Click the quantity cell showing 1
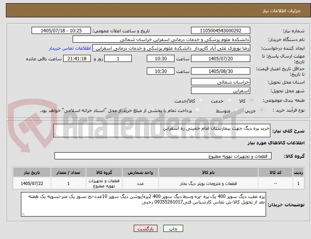This screenshot has height=239, width=311. 68,183
